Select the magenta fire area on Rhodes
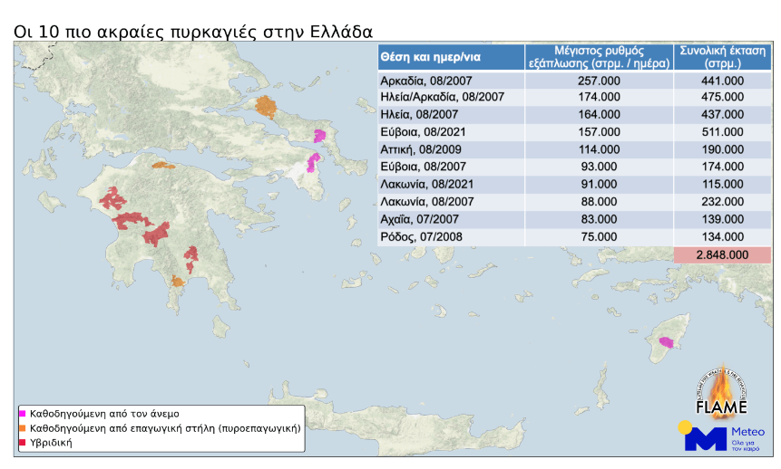 coord(666,342)
